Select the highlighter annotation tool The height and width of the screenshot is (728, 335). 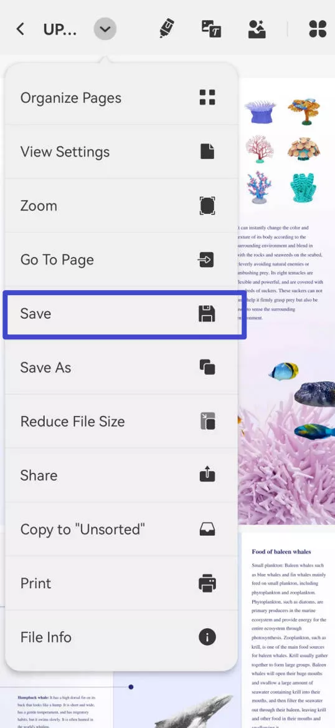click(x=167, y=29)
